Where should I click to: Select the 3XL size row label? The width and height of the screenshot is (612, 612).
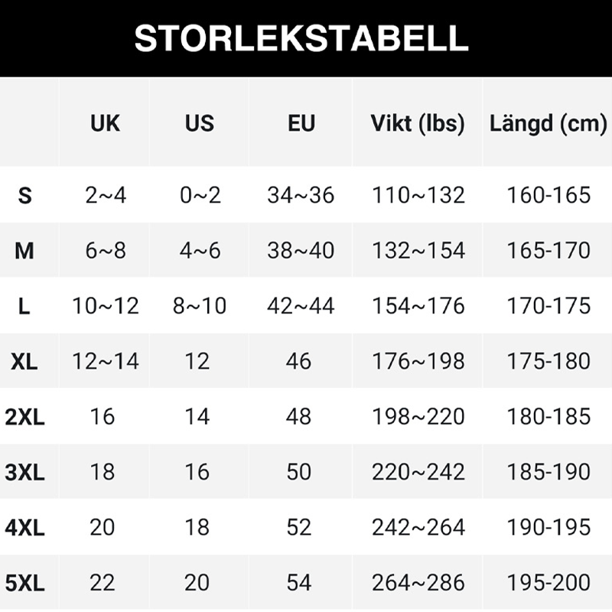click(24, 472)
